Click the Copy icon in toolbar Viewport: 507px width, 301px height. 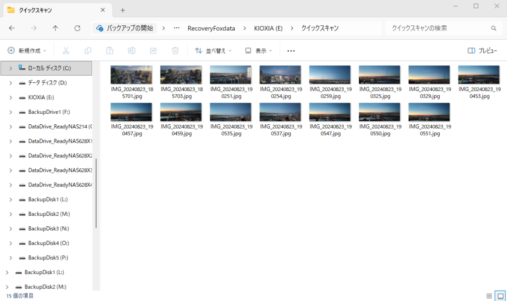pyautogui.click(x=88, y=50)
